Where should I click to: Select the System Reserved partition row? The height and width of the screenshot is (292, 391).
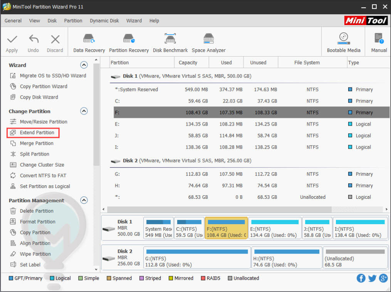[251, 89]
